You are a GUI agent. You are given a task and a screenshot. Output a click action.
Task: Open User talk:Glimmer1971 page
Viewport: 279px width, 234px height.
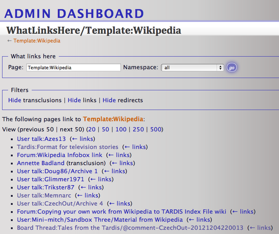tap(50, 179)
